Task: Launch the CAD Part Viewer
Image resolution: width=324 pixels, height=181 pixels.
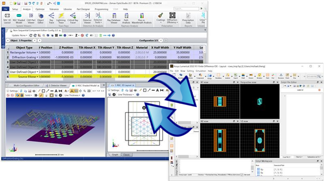Action: click(x=31, y=18)
